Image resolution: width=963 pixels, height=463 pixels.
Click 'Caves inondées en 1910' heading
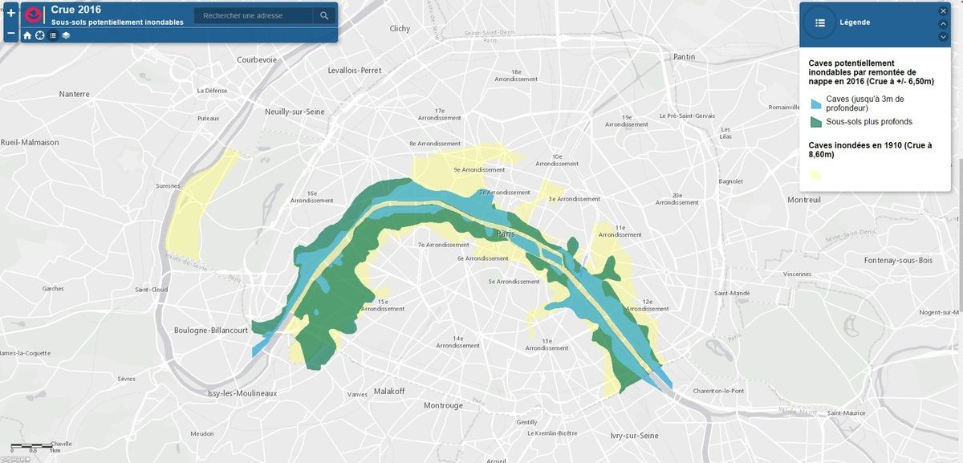pyautogui.click(x=870, y=149)
